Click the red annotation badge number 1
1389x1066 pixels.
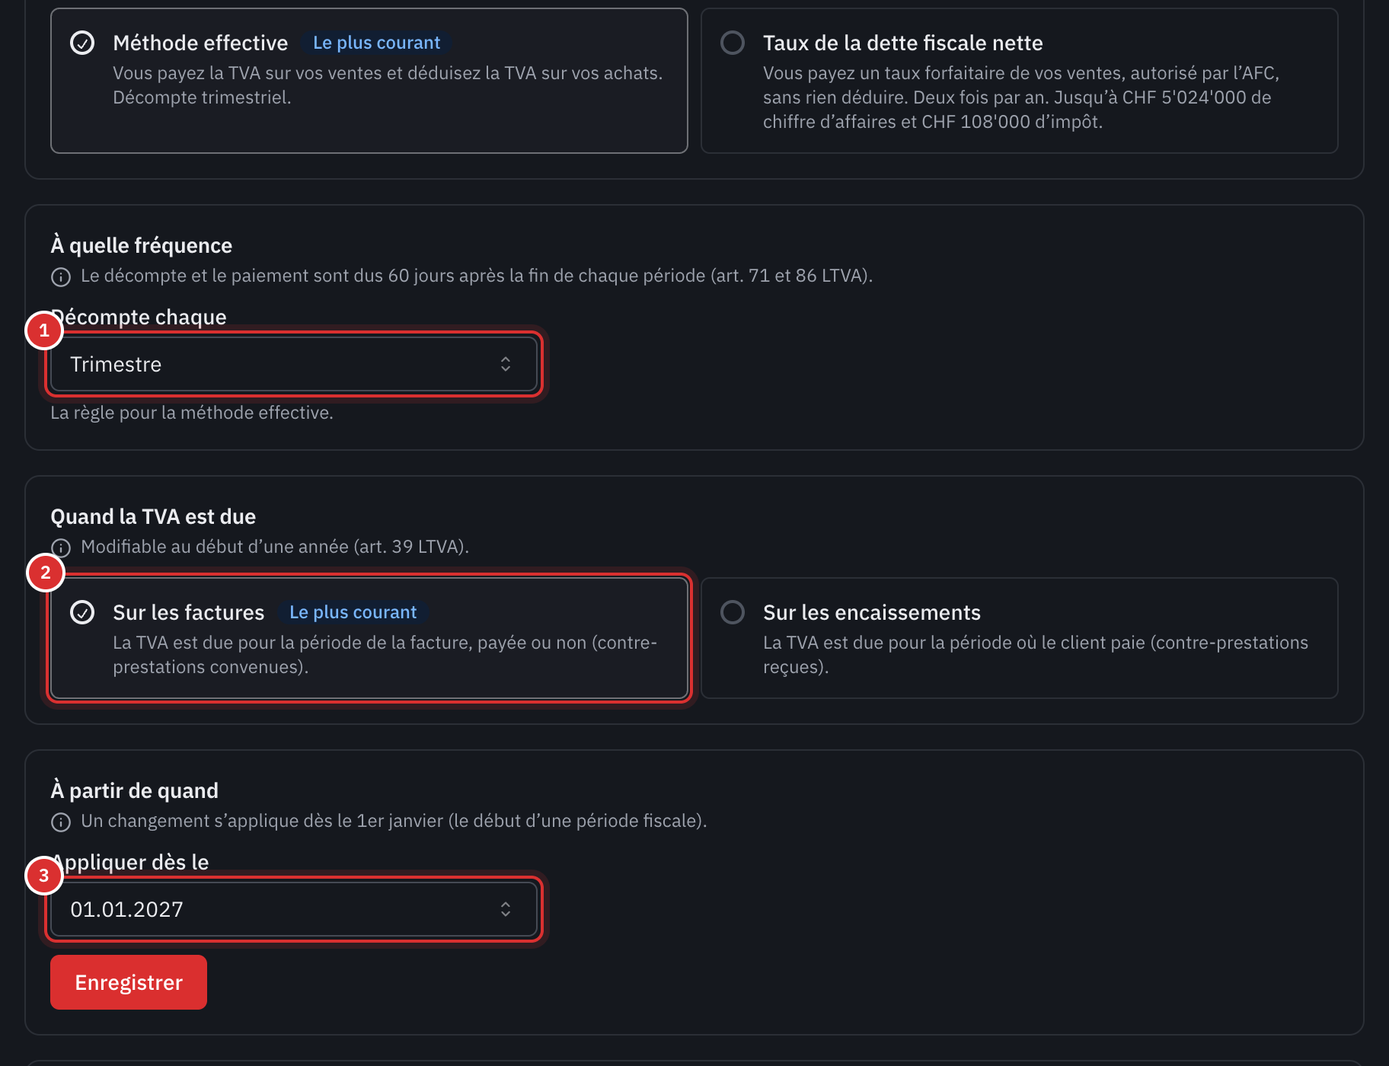click(44, 330)
